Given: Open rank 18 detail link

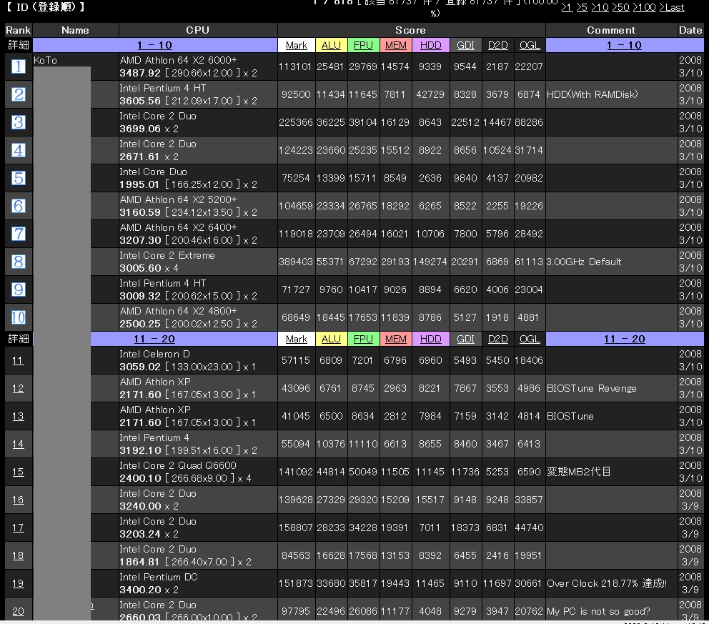Looking at the screenshot, I should coord(18,555).
